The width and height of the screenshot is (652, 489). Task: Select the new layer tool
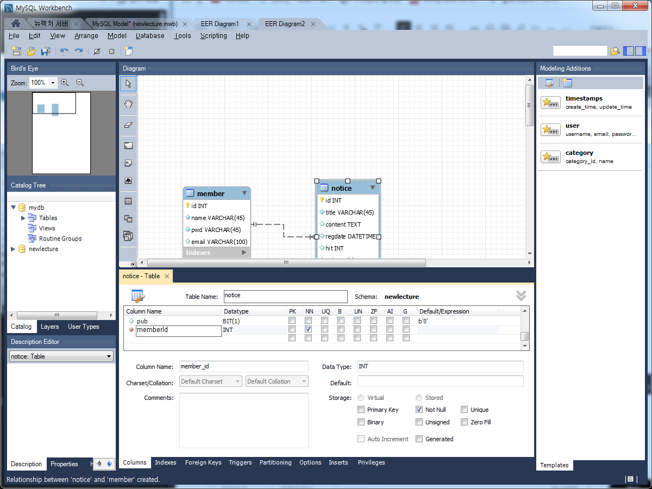click(x=128, y=146)
